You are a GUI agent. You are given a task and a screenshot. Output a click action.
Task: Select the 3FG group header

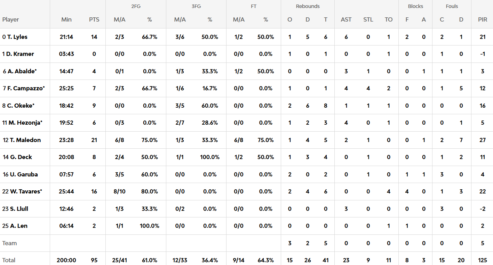pos(196,6)
